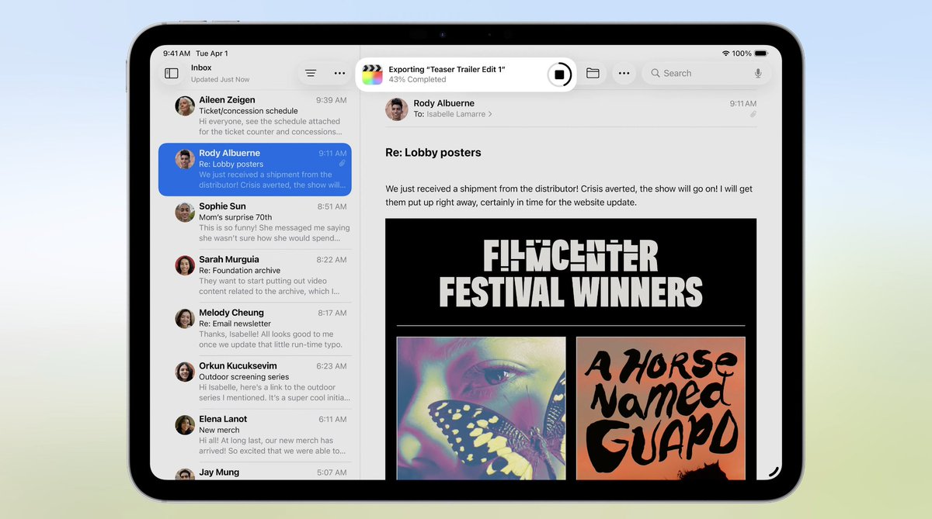Toggle the mailbox sidebar panel icon
This screenshot has width=932, height=519.
(x=172, y=74)
